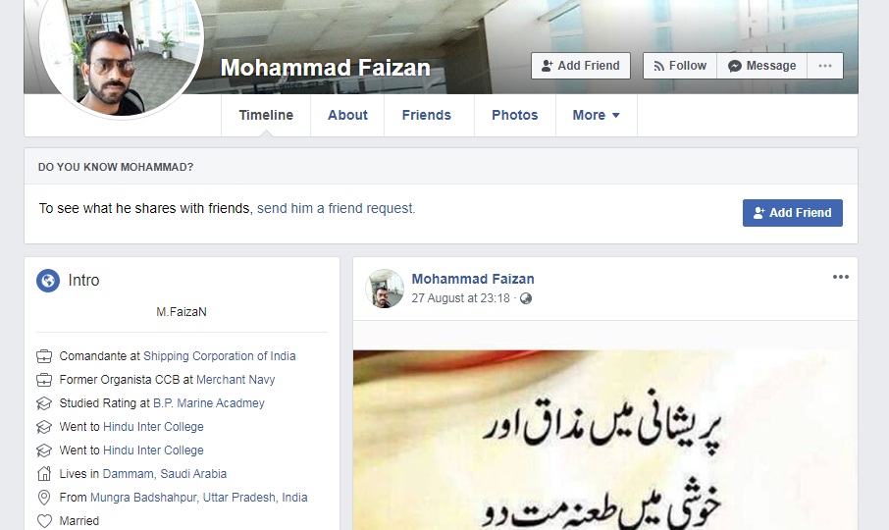Follow Mohammad Faizan

click(680, 66)
